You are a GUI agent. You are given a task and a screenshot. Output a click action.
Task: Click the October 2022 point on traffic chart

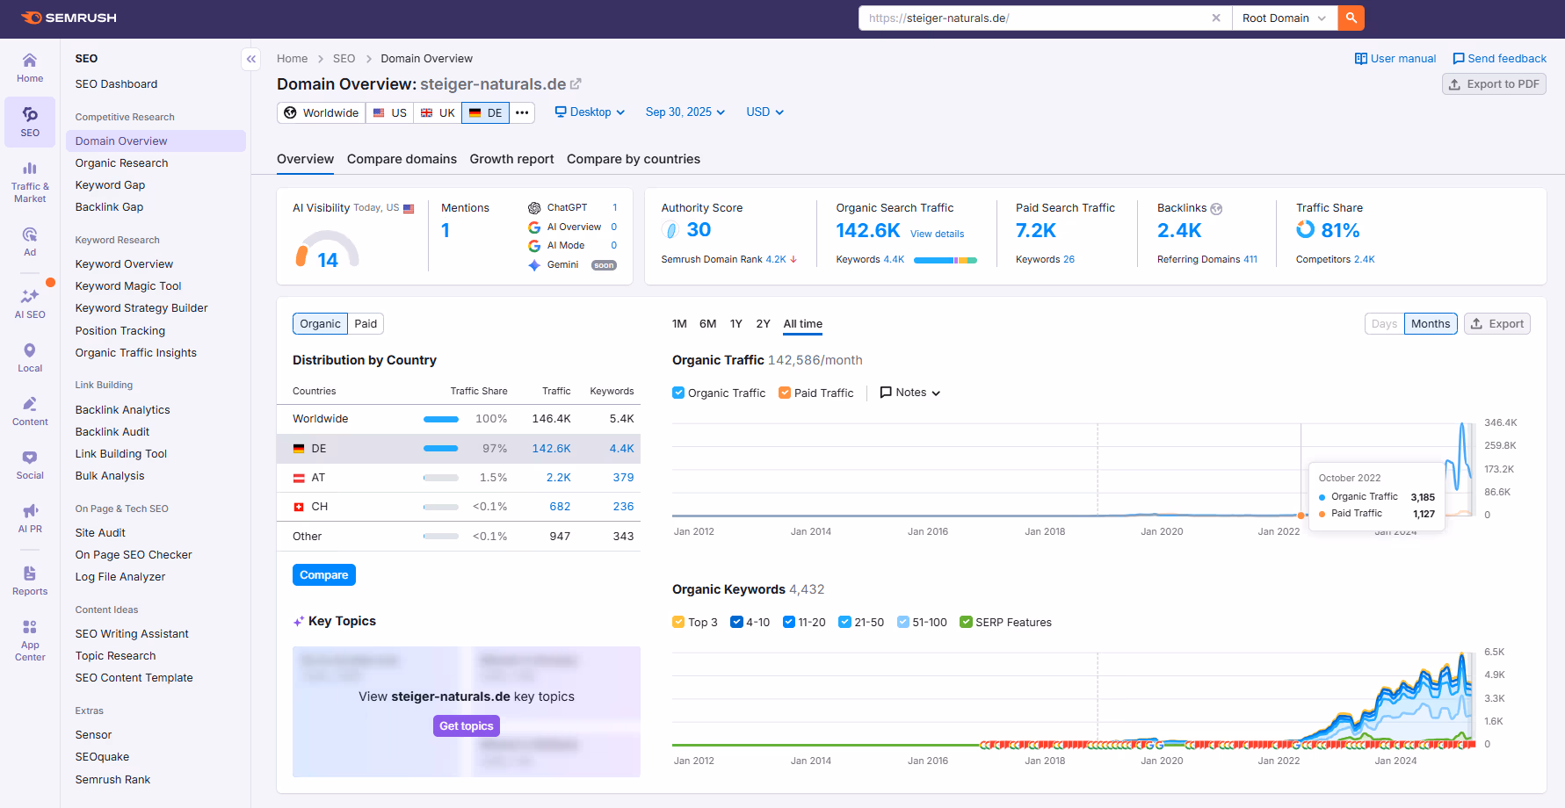1301,515
